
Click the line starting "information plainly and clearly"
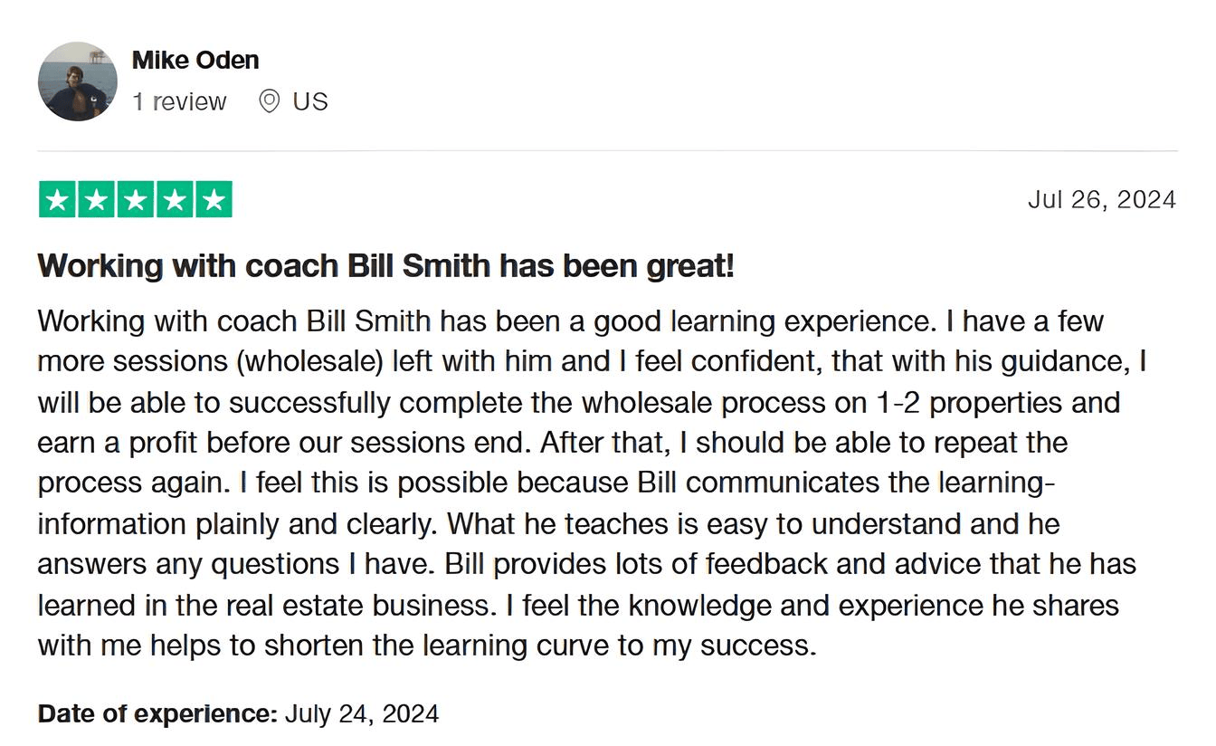548,523
